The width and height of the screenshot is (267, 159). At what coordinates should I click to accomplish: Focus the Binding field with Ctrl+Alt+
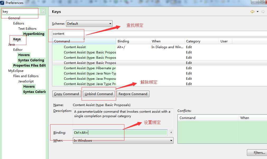point(120,132)
